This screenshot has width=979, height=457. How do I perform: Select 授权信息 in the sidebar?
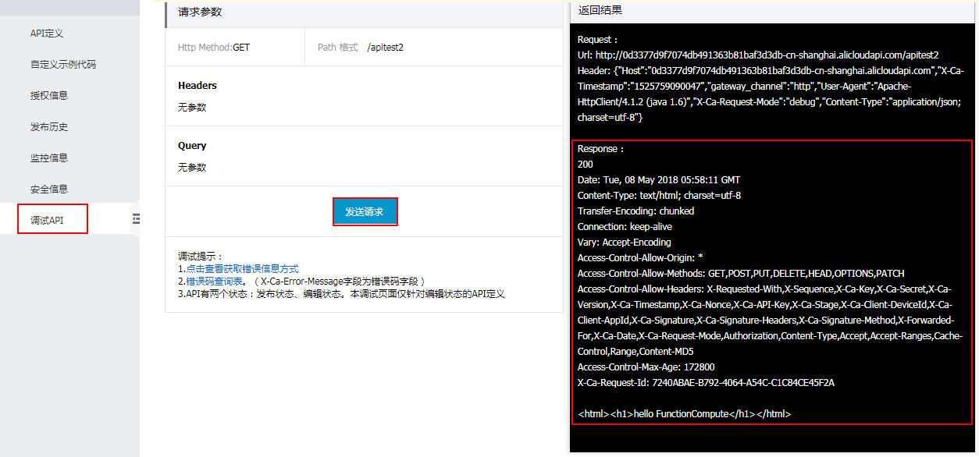49,96
